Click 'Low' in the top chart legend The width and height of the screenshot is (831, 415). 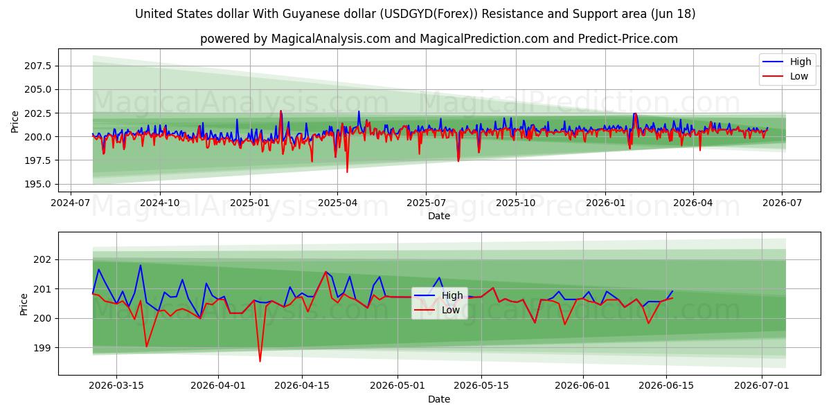click(x=799, y=76)
